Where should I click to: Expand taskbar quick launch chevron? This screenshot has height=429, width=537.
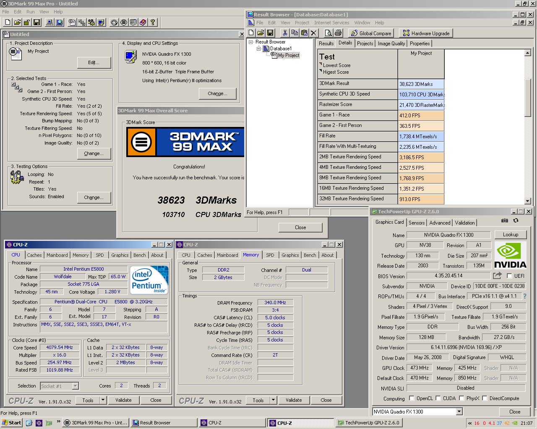pos(58,422)
